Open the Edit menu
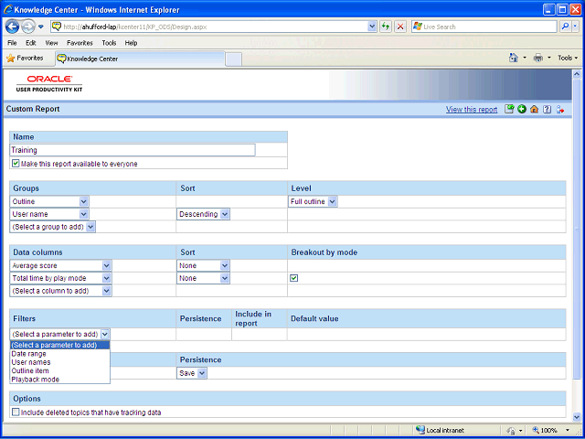Image resolution: width=585 pixels, height=439 pixels. pyautogui.click(x=30, y=43)
